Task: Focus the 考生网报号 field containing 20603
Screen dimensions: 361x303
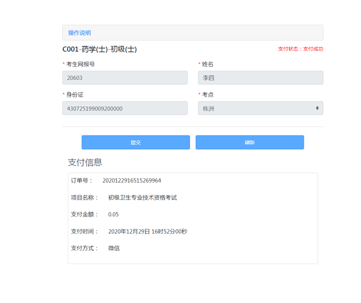Action: [124, 78]
